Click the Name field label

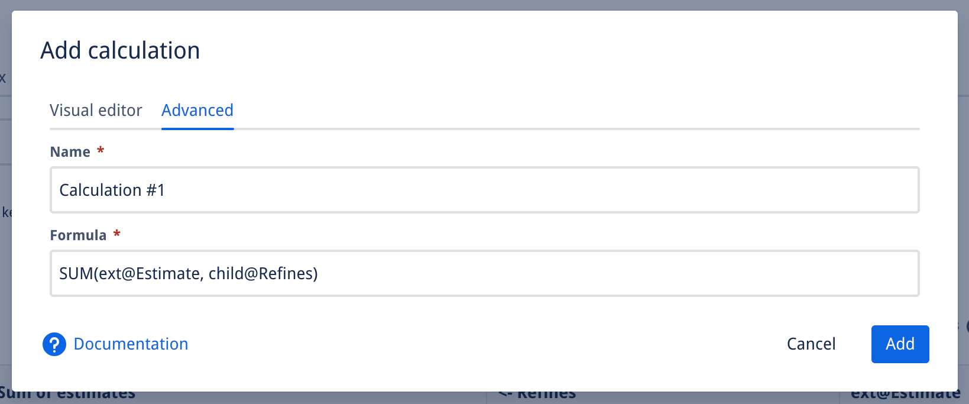click(x=70, y=152)
